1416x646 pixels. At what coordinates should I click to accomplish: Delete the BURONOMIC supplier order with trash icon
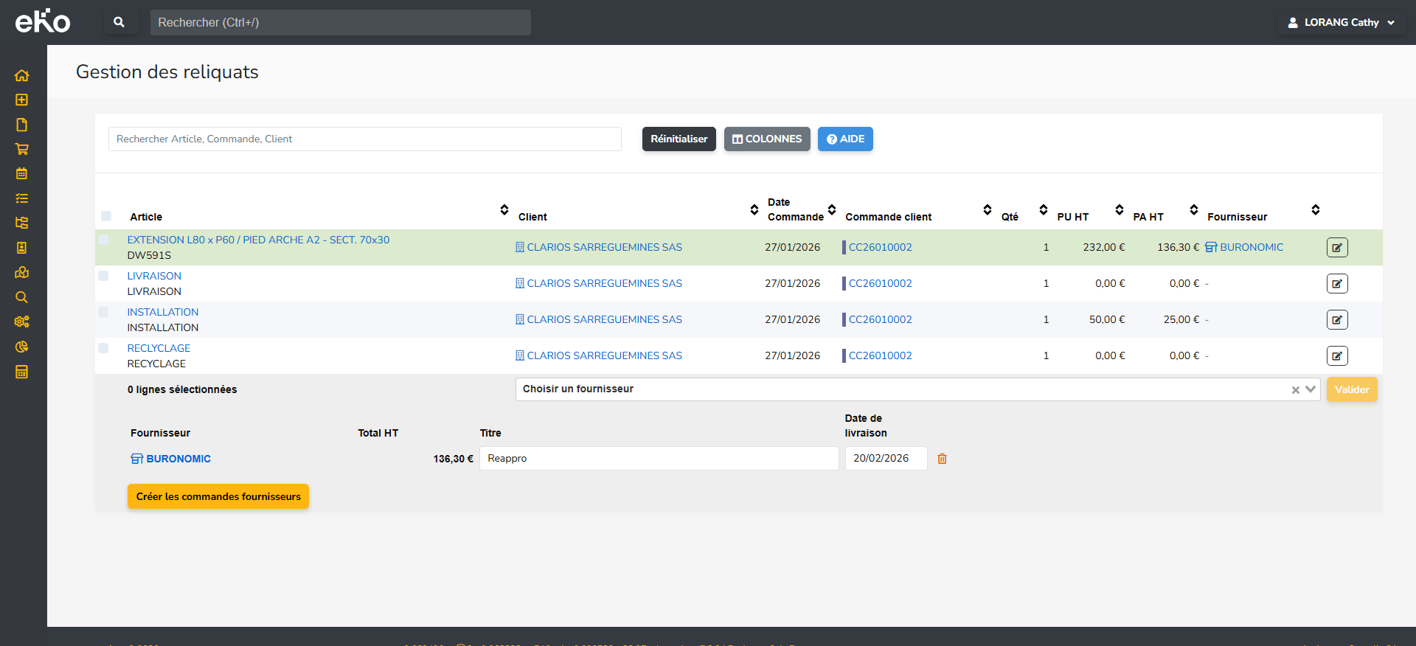tap(942, 459)
